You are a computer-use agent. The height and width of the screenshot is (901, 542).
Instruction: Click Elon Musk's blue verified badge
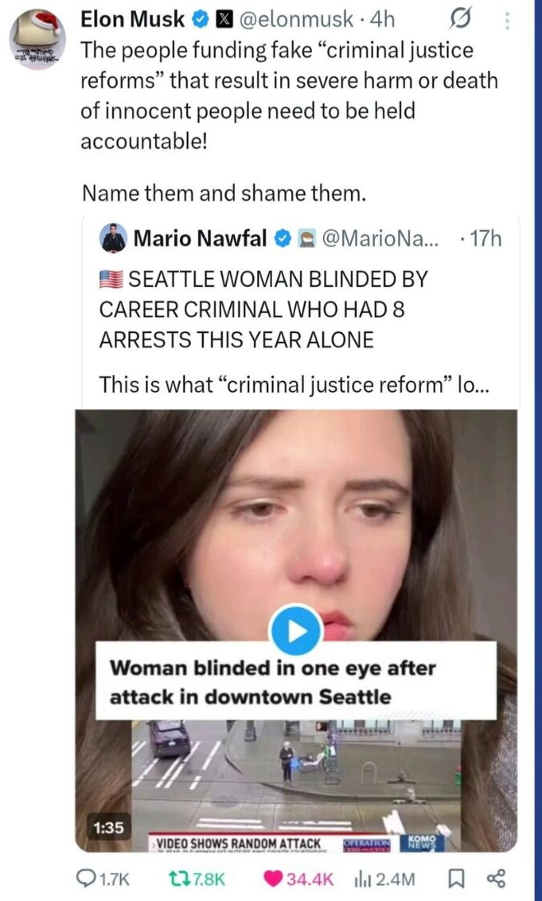point(201,18)
